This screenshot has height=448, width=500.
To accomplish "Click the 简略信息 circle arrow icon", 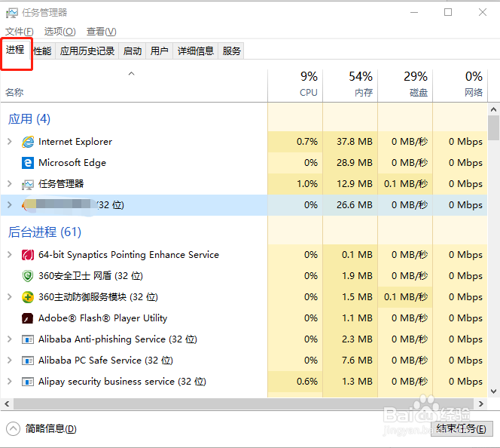I will 13,429.
